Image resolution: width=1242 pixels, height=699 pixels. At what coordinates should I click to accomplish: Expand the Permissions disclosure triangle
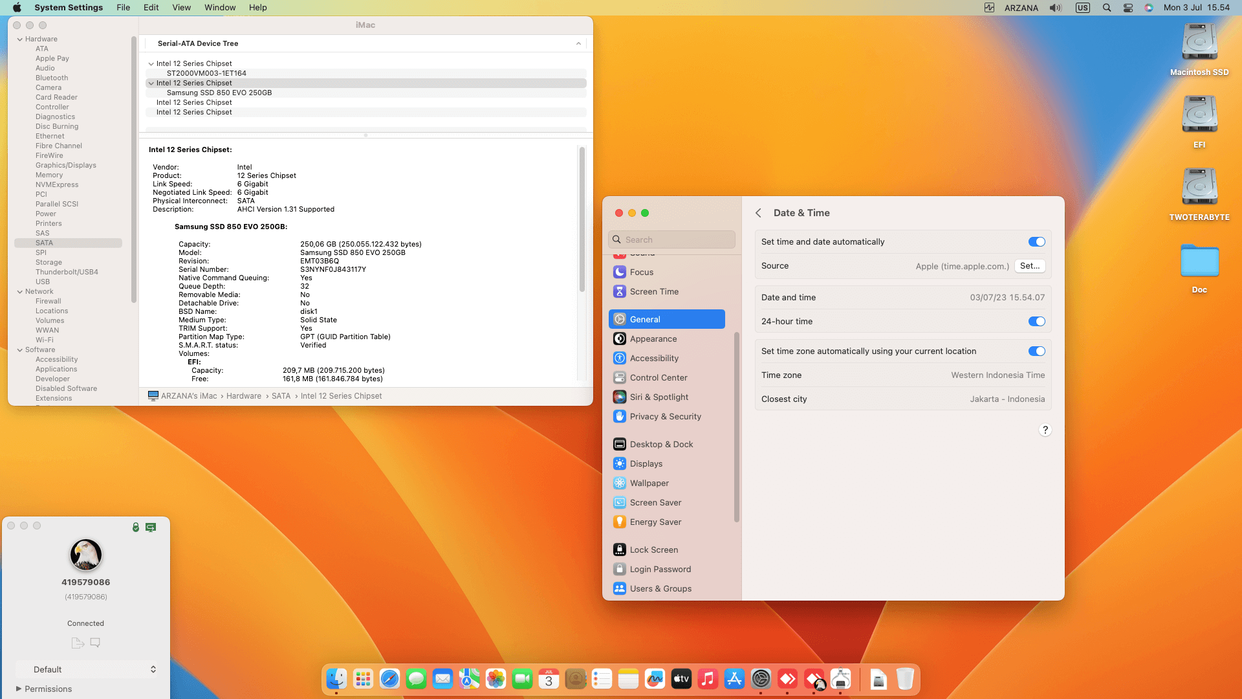tap(19, 689)
